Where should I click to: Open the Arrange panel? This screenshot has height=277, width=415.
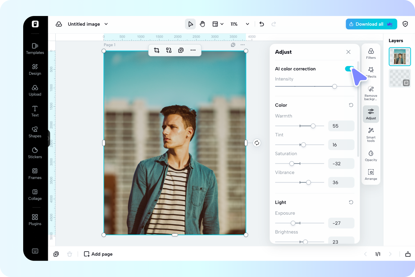pos(371,174)
